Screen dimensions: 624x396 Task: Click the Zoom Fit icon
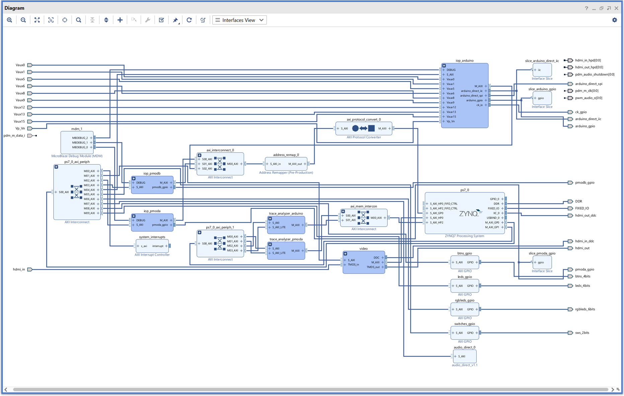(37, 20)
